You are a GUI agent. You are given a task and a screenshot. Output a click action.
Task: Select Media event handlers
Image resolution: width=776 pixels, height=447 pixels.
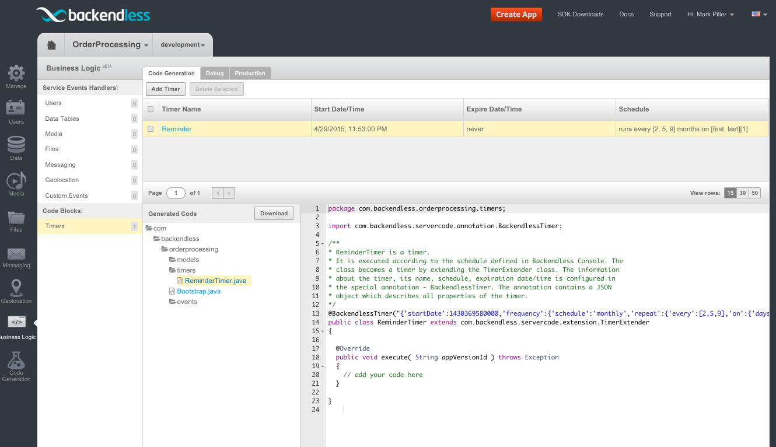90,134
